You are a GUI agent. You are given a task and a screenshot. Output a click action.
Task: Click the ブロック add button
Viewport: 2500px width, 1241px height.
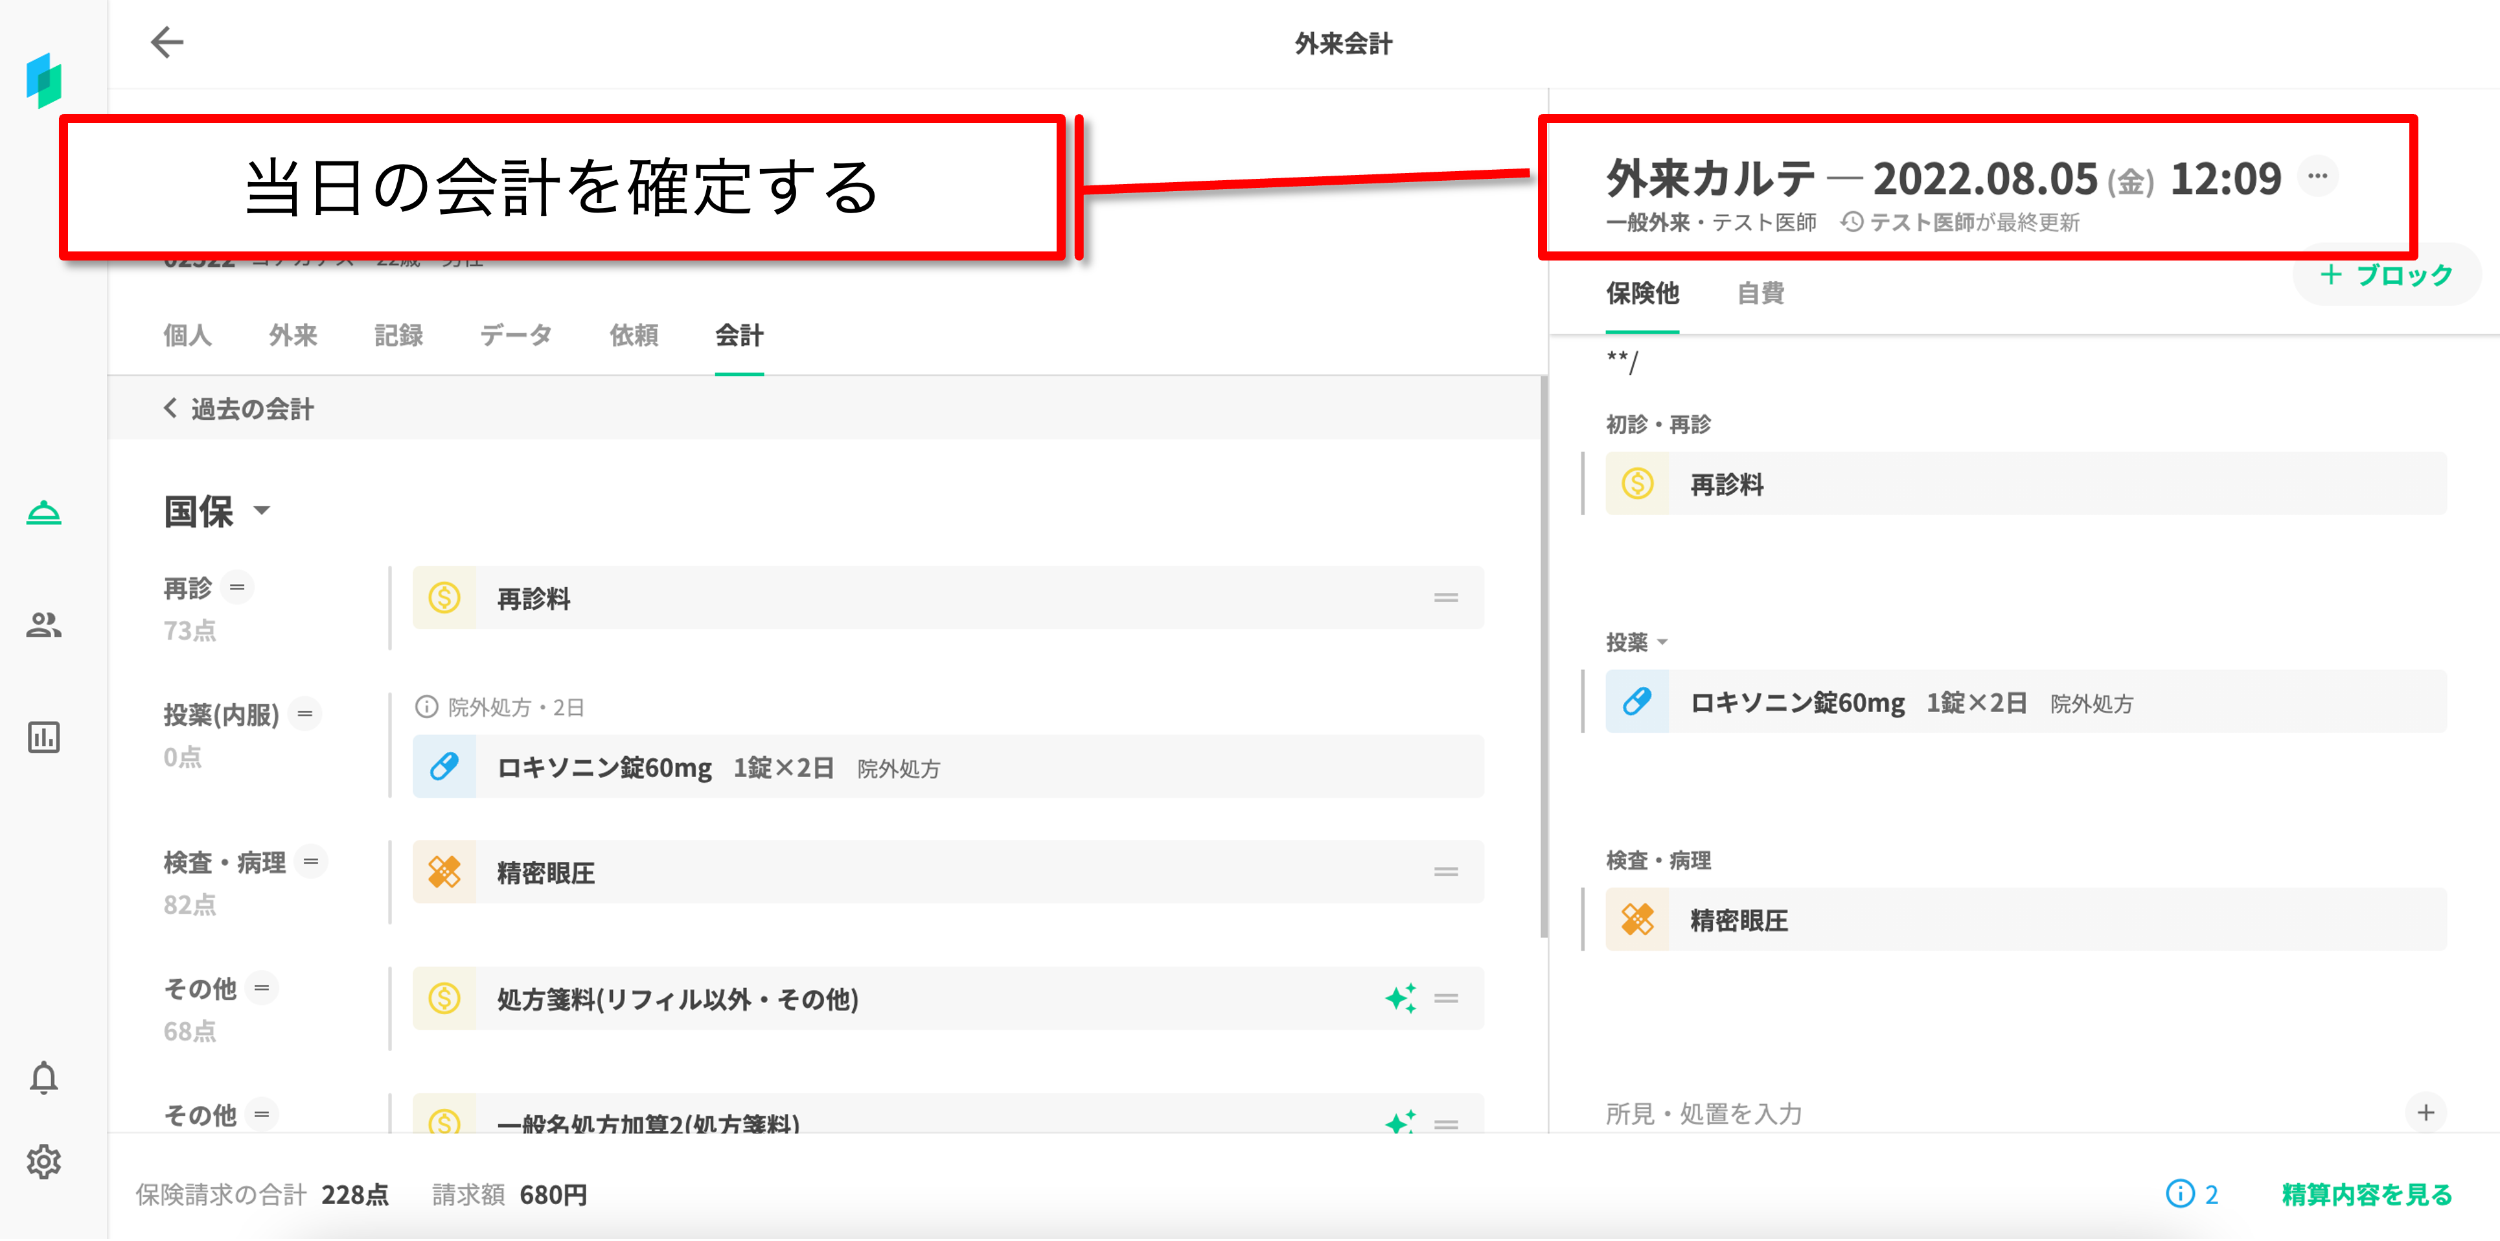pyautogui.click(x=2387, y=276)
